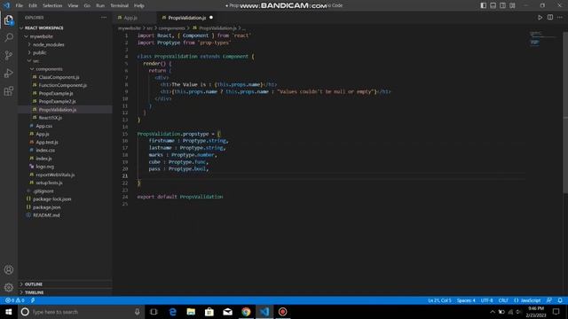This screenshot has width=568, height=319.
Task: Click the editor minimap
Action: (543, 38)
